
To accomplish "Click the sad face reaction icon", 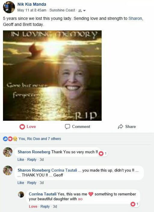I will click(15, 139).
